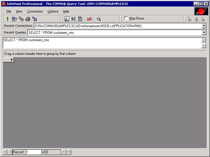Click the group-by column header drop area text
Screen dimensions: 210x157
[x=40, y=54]
